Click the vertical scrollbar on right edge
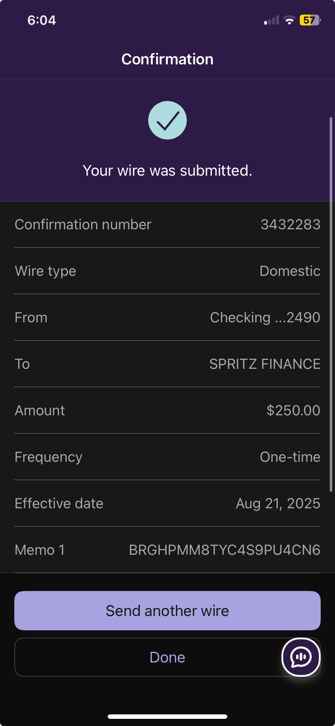The image size is (335, 726). 331,304
